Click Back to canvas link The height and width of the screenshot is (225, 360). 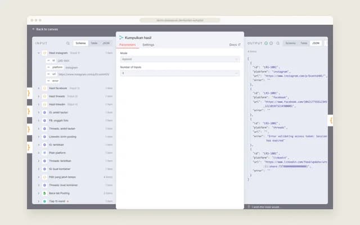(45, 29)
